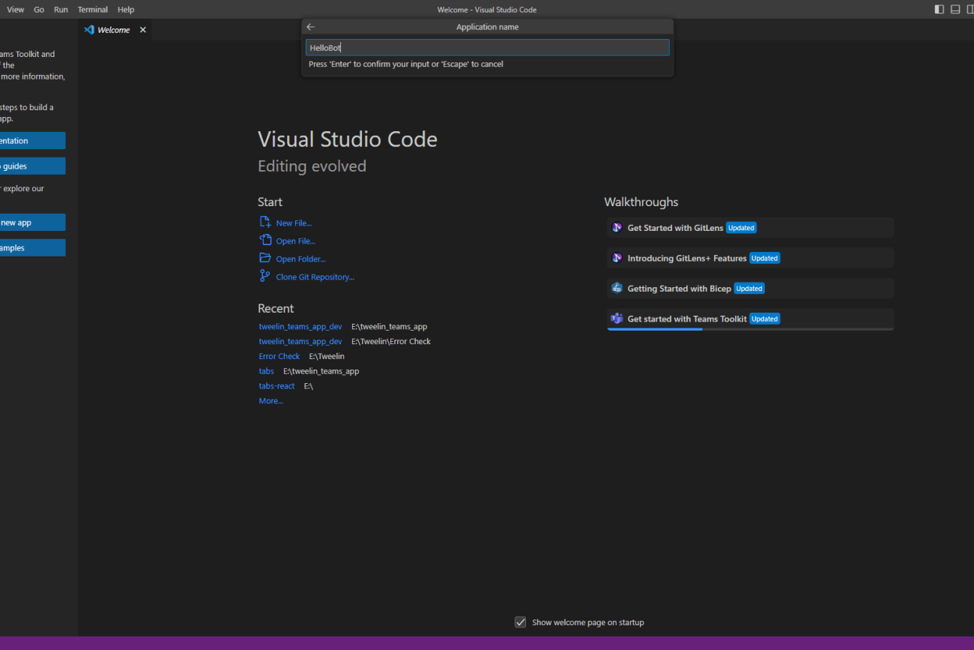This screenshot has width=974, height=650.
Task: Click the Bicep walkthrough icon
Action: [x=617, y=288]
